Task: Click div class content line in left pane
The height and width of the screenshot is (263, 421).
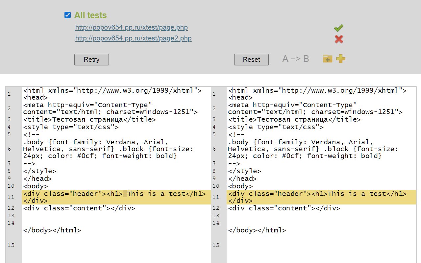Action: point(79,208)
